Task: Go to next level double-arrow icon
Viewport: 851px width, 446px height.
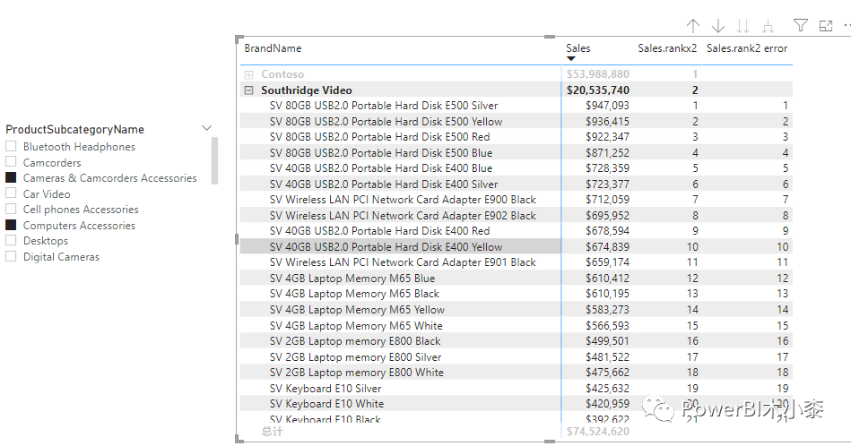Action: 743,25
